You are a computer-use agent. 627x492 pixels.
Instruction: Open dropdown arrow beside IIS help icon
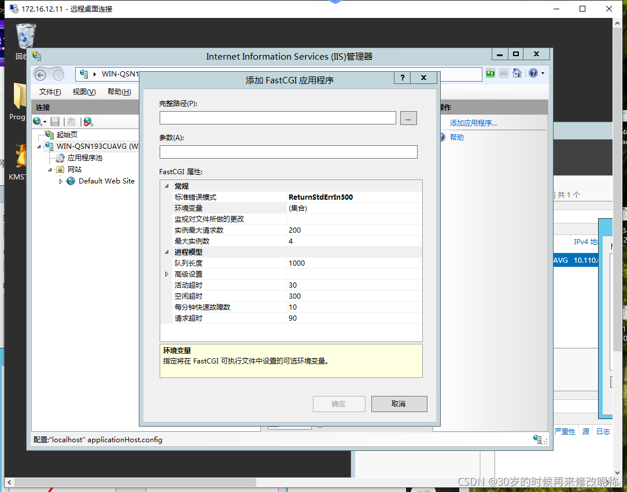click(543, 73)
